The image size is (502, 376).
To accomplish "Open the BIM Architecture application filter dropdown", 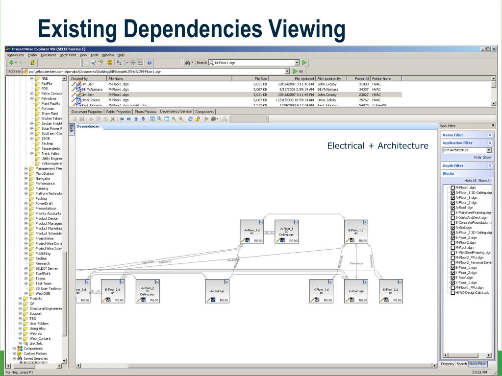I will click(489, 150).
